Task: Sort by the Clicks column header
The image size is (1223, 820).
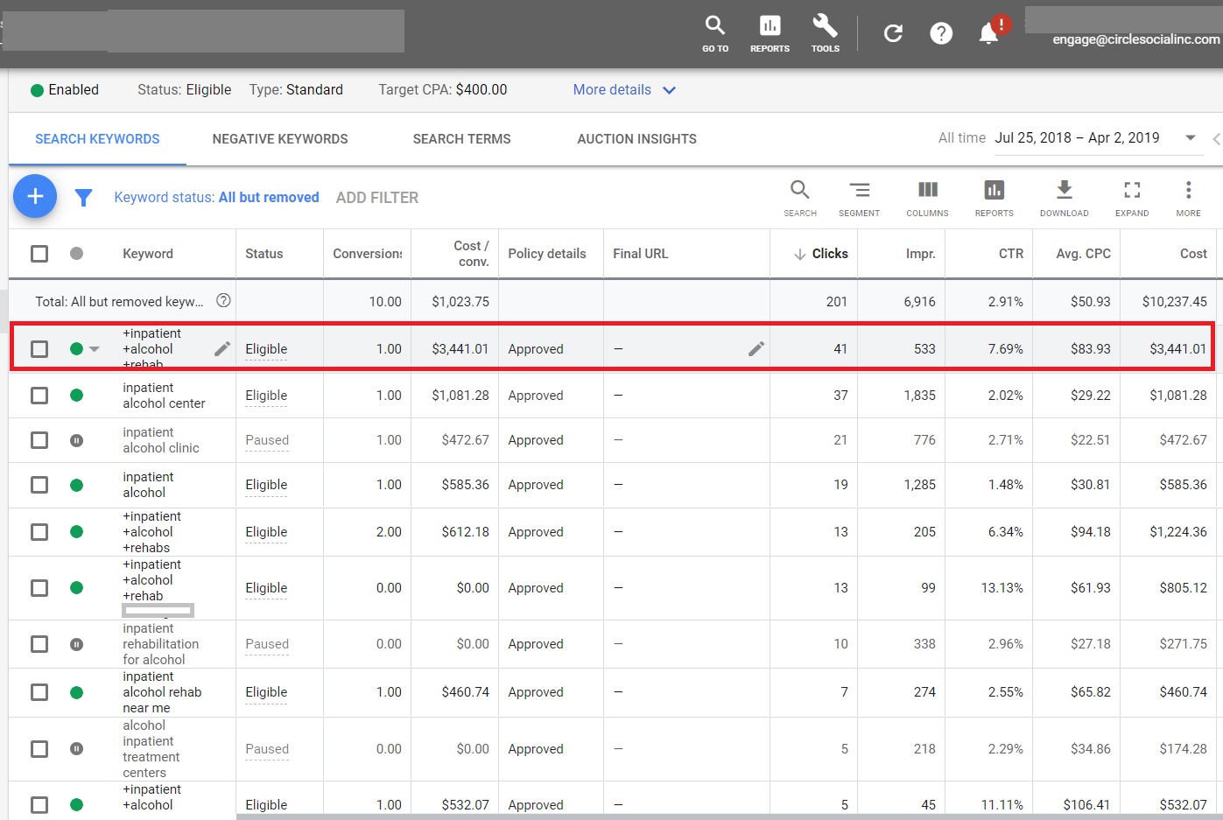Action: [829, 254]
